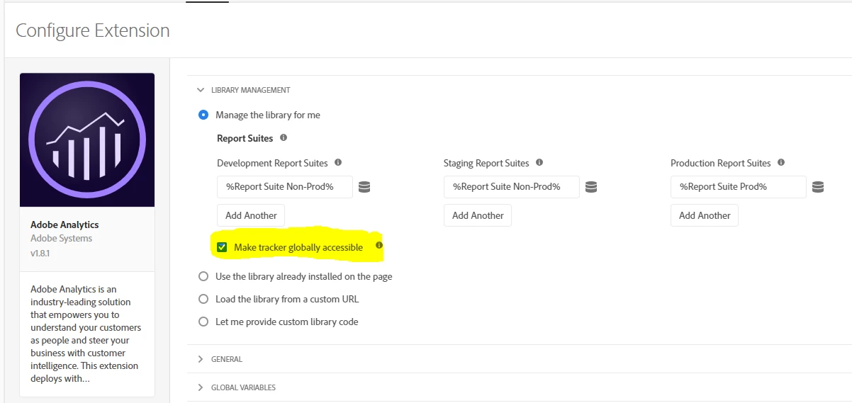Open data element picker for Development suite
The image size is (852, 403).
pyautogui.click(x=364, y=187)
